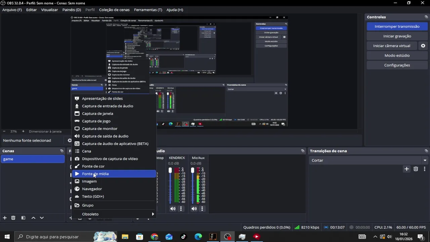Open Configurações button in Controles
Screen dimensions: 430x242
pyautogui.click(x=397, y=65)
